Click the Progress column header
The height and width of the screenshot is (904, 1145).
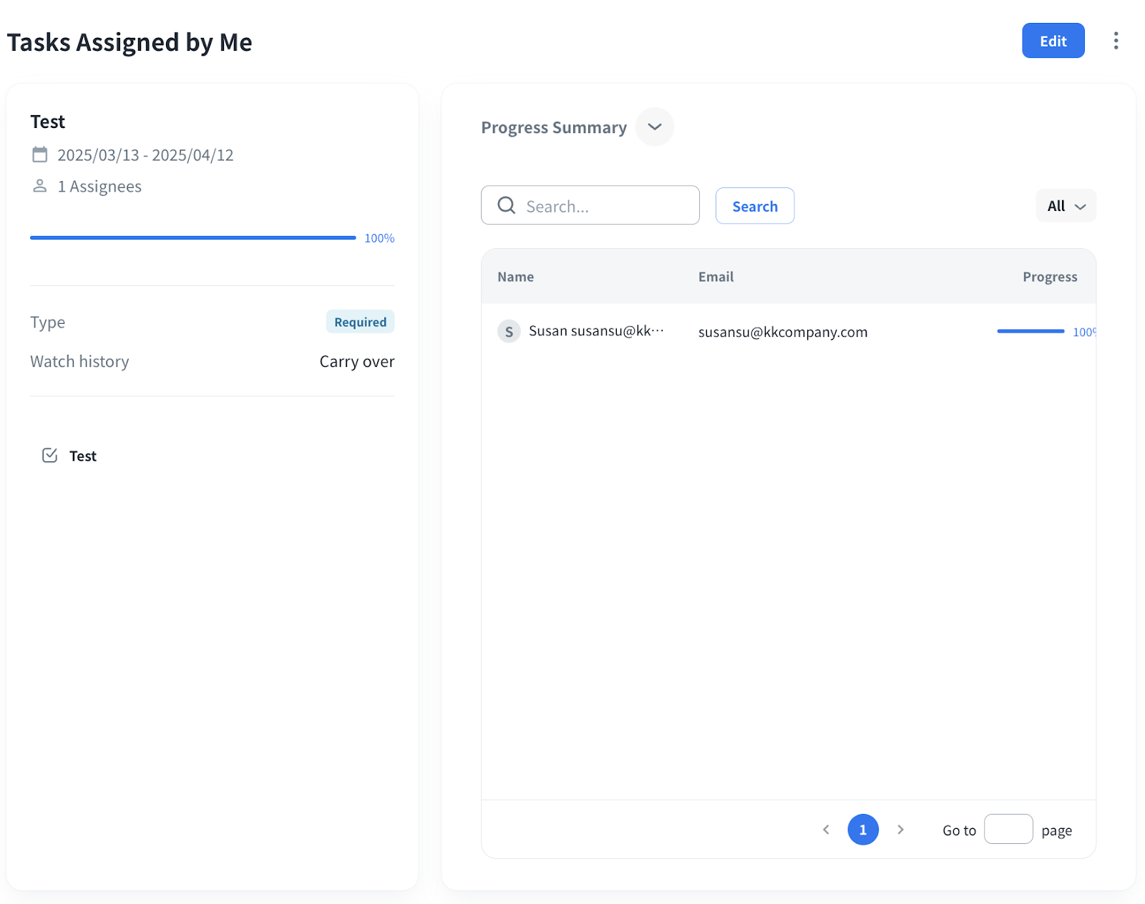(x=1049, y=277)
